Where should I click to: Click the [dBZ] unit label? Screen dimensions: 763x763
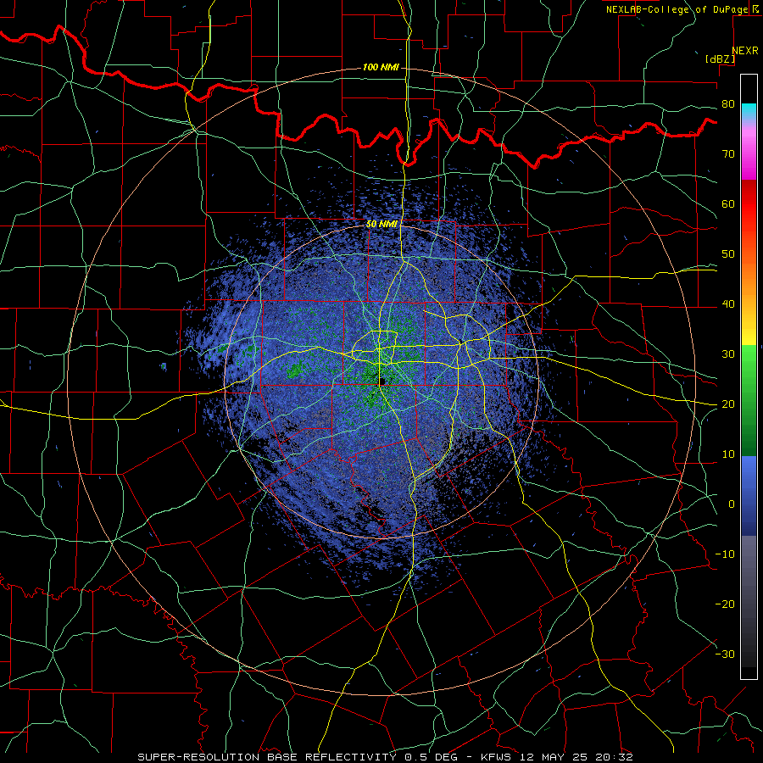coord(721,58)
